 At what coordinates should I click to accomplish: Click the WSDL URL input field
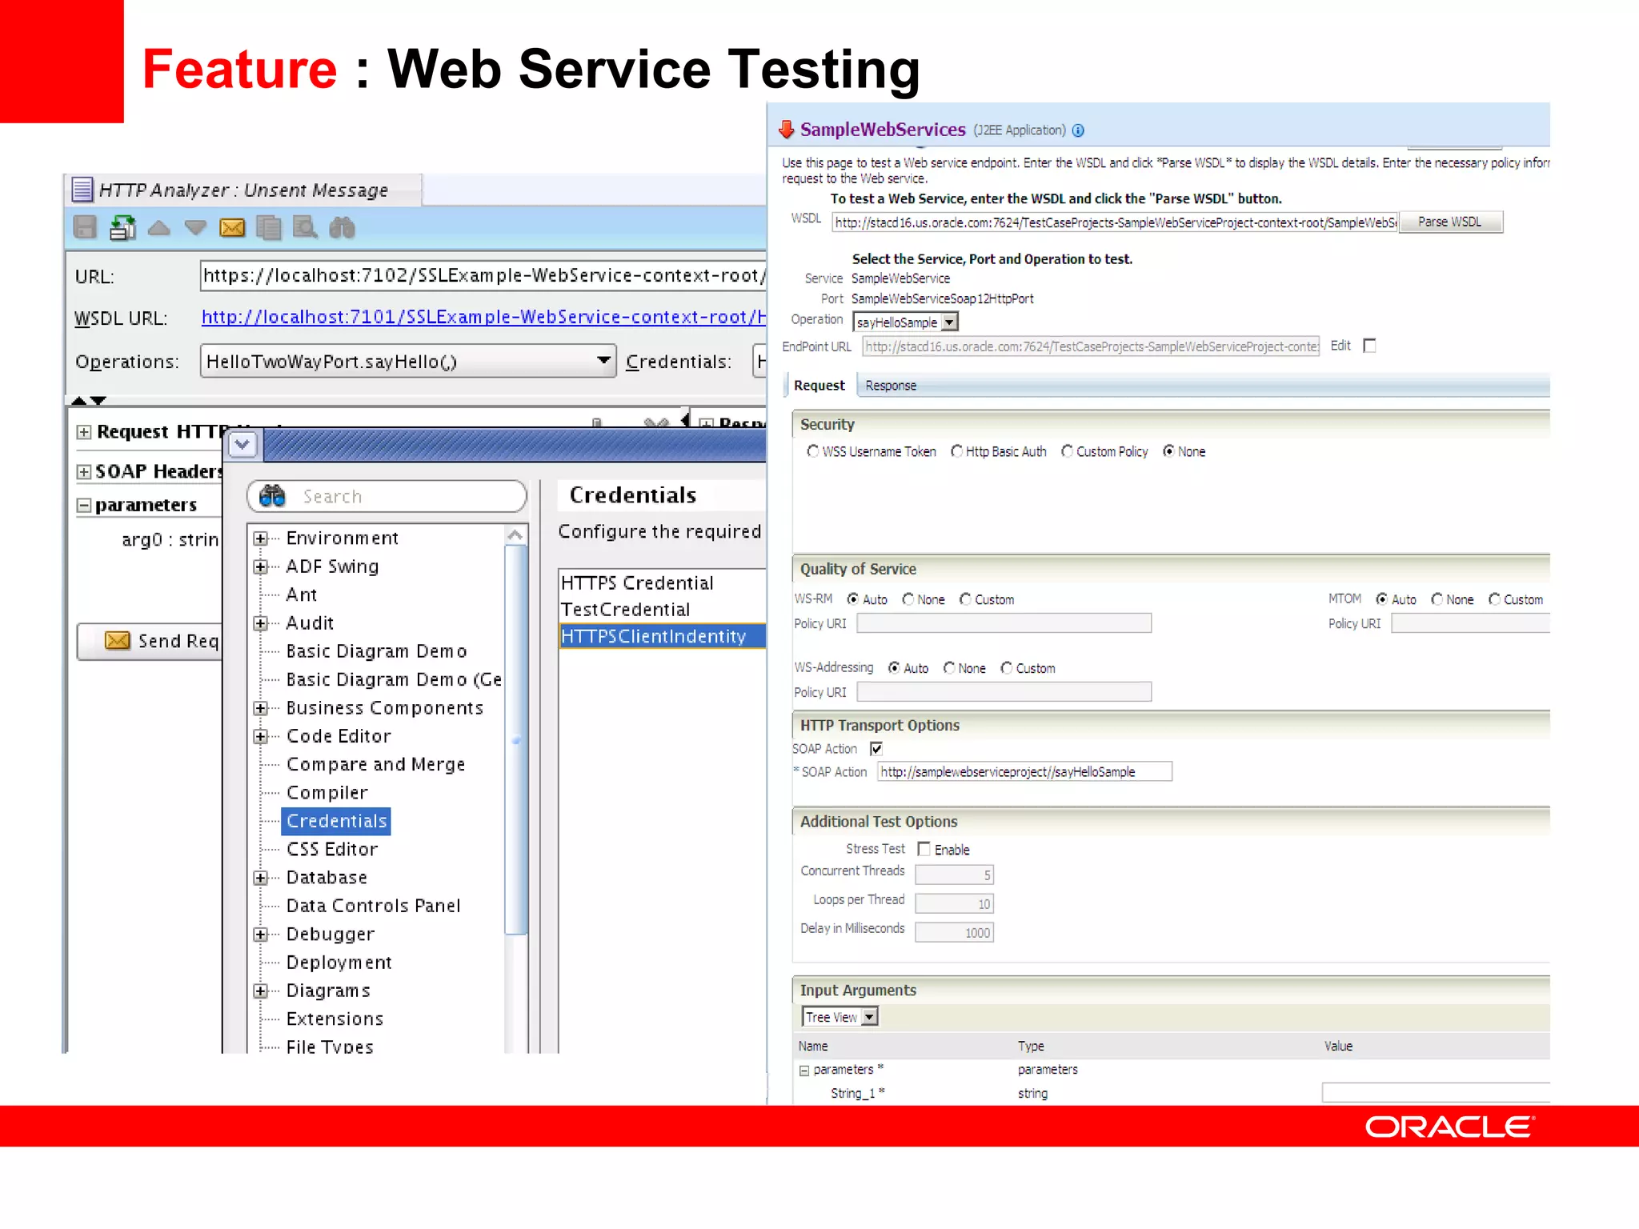click(x=1115, y=222)
